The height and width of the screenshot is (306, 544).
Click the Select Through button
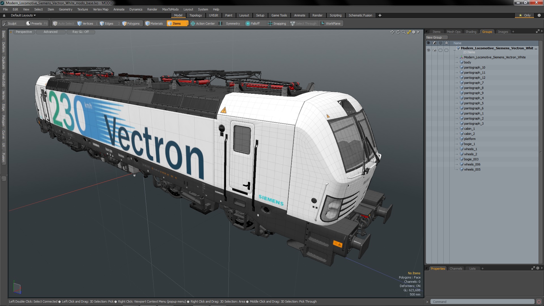pyautogui.click(x=303, y=24)
